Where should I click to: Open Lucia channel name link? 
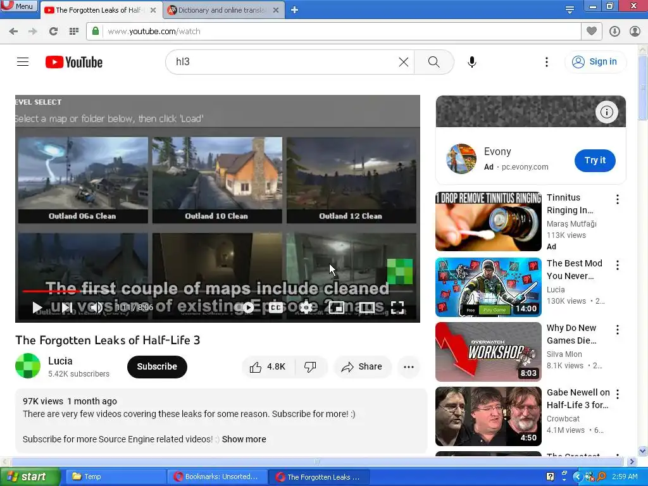(x=60, y=361)
